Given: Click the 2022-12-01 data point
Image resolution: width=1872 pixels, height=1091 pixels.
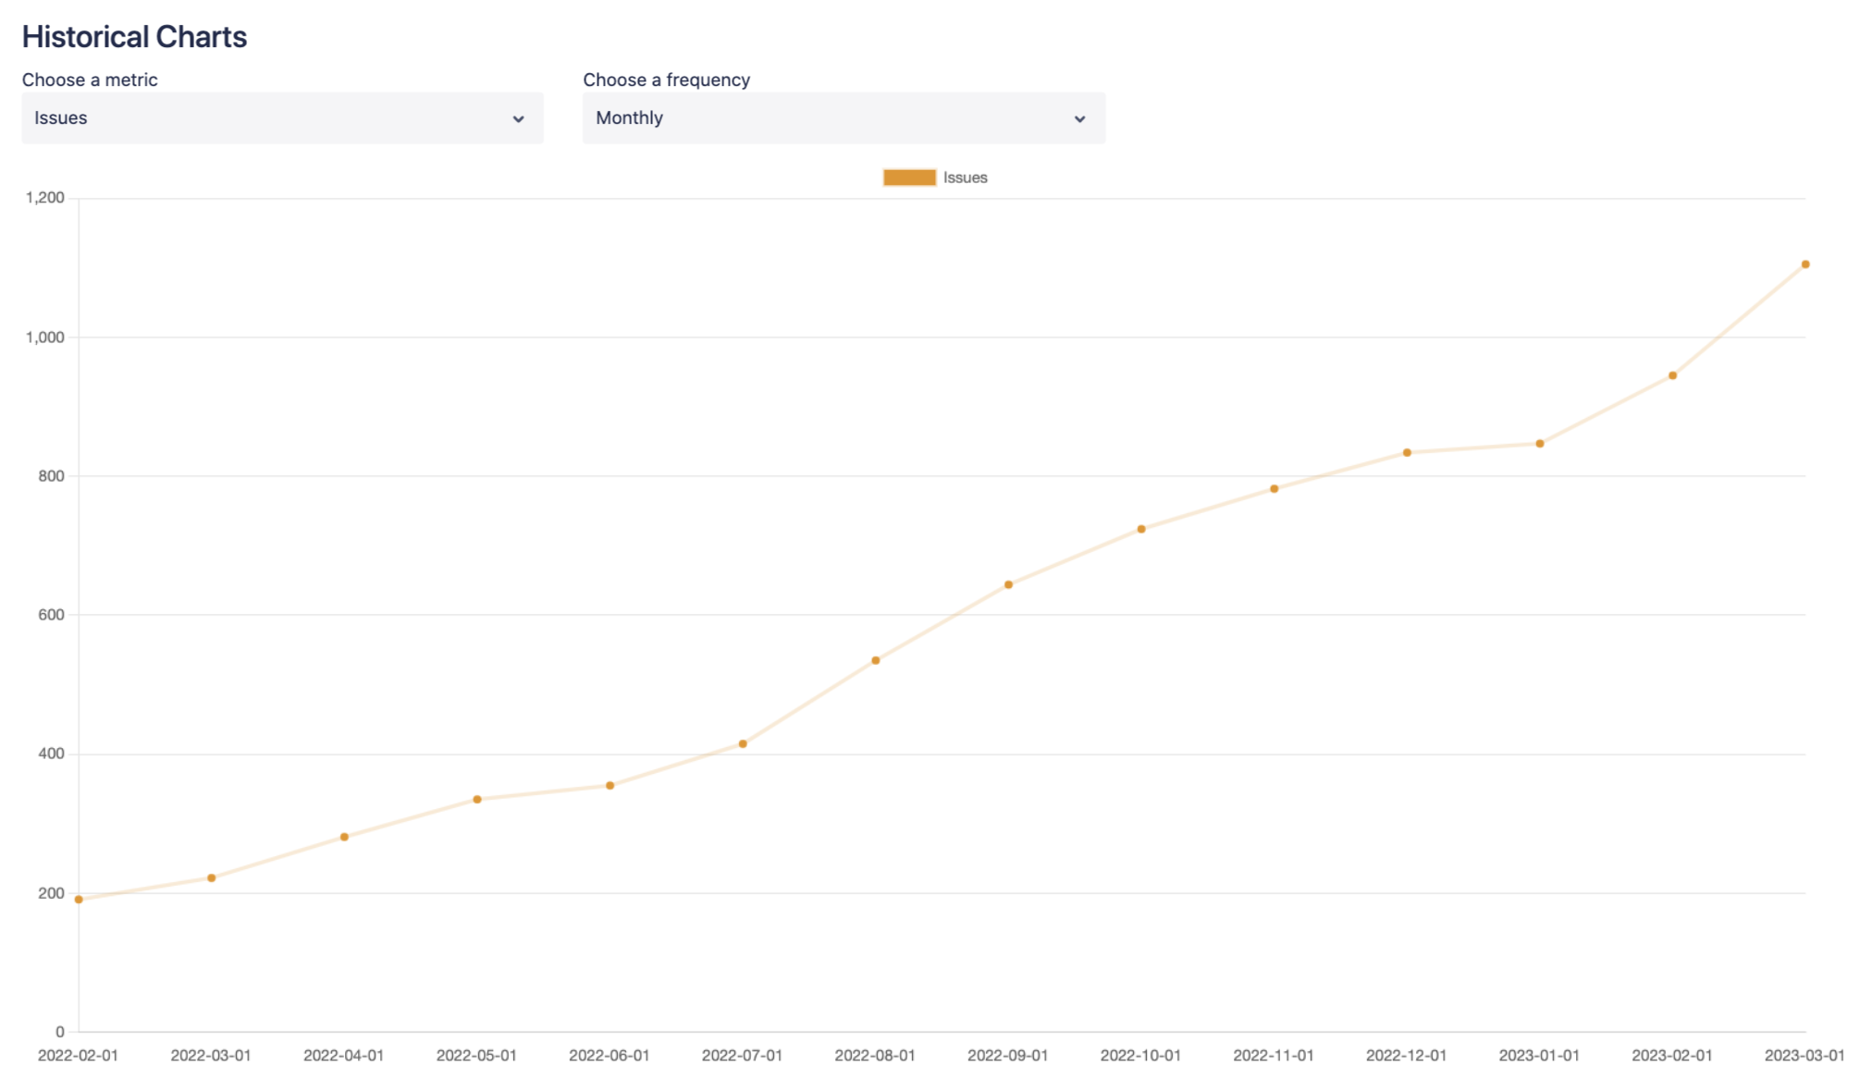Looking at the screenshot, I should coord(1407,453).
